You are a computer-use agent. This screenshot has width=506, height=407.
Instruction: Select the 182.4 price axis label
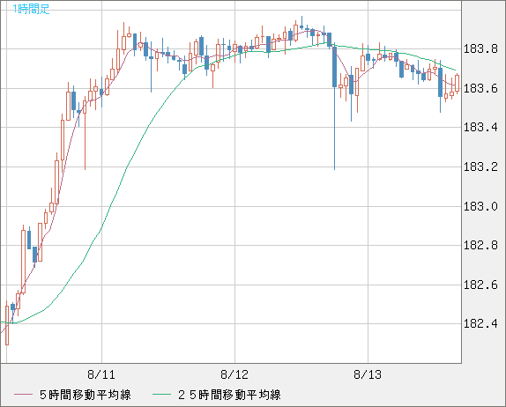tap(480, 323)
